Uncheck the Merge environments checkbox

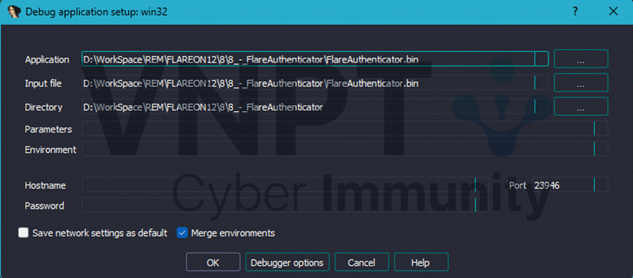[x=181, y=233]
